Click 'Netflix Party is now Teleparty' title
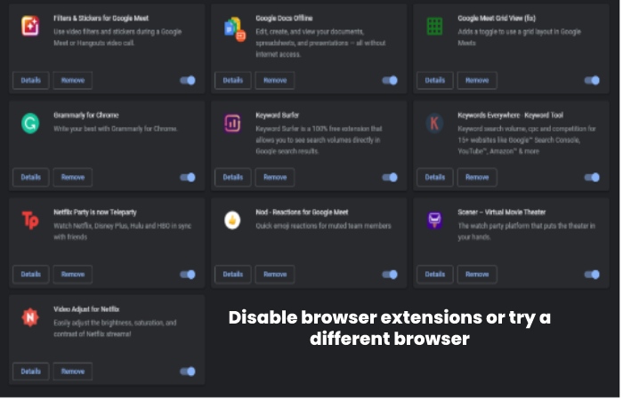Image resolution: width=623 pixels, height=400 pixels. pos(95,212)
